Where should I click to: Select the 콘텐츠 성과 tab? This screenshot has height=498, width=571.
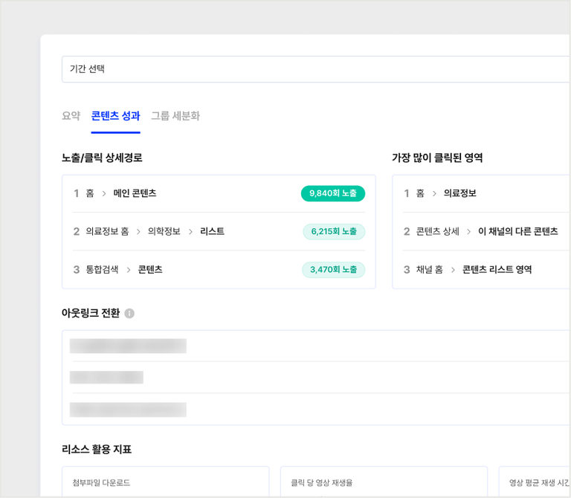[115, 116]
